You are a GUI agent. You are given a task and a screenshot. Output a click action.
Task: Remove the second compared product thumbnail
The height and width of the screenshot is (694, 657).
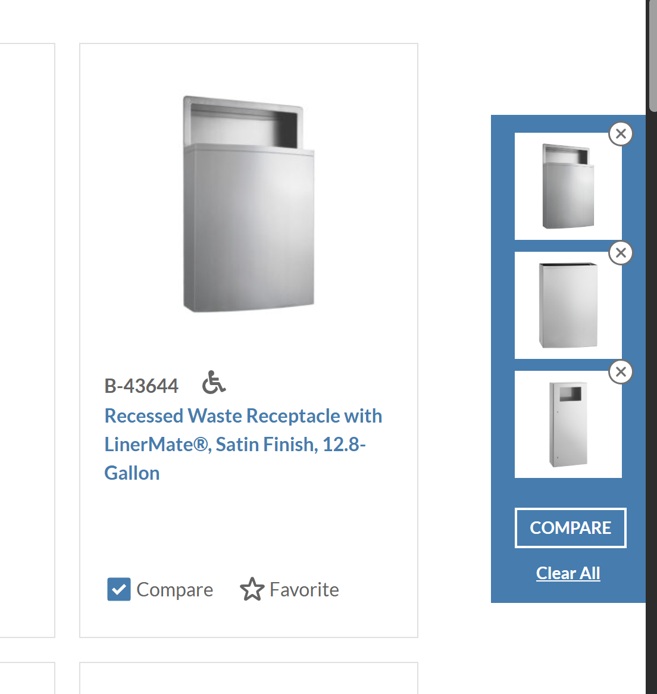621,253
